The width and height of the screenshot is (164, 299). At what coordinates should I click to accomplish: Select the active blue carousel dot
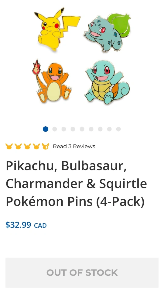coord(46,129)
